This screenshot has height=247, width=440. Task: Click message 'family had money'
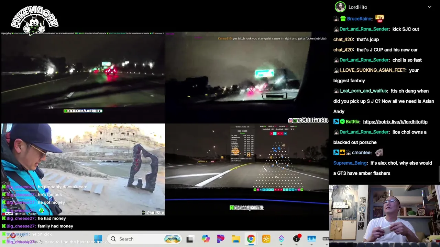pyautogui.click(x=55, y=226)
